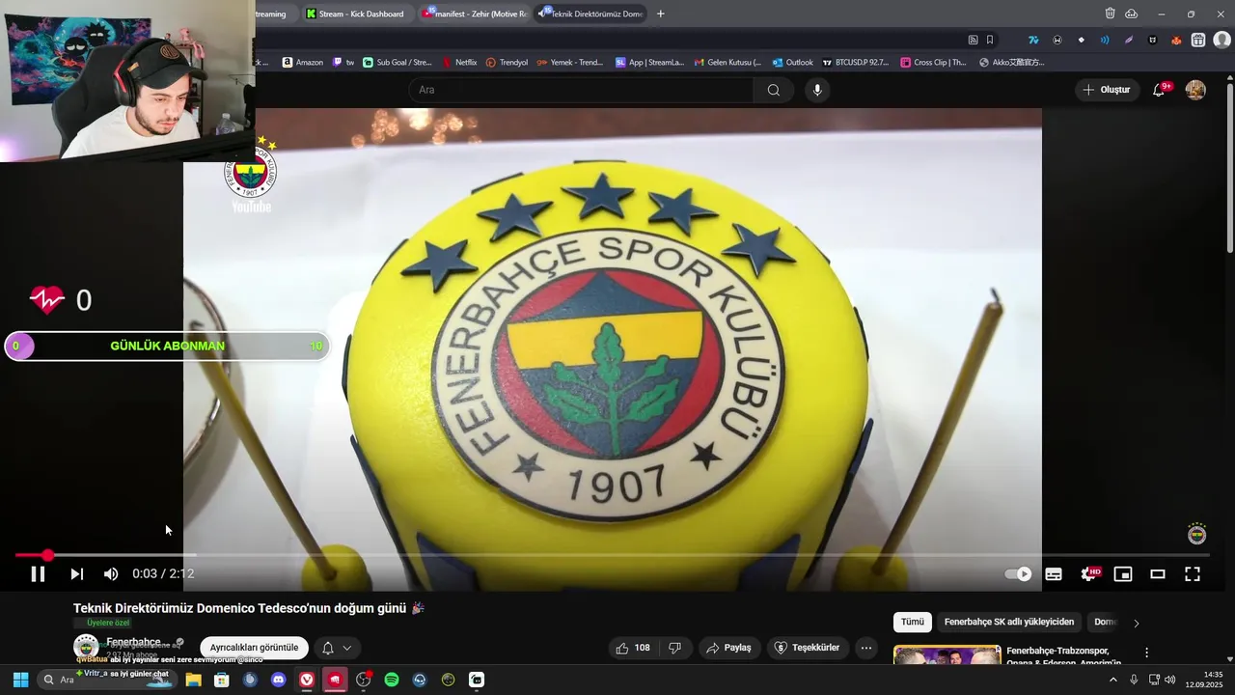
Task: Select Fenerbahçe SK adlı yükleyiciden chip
Action: (1009, 623)
